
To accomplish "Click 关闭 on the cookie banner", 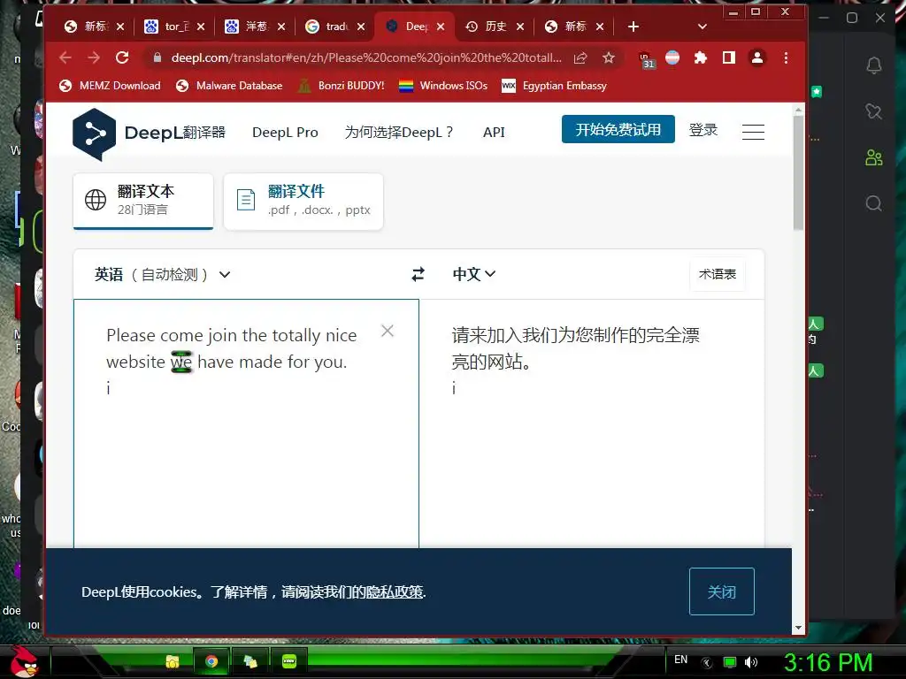I will point(722,591).
